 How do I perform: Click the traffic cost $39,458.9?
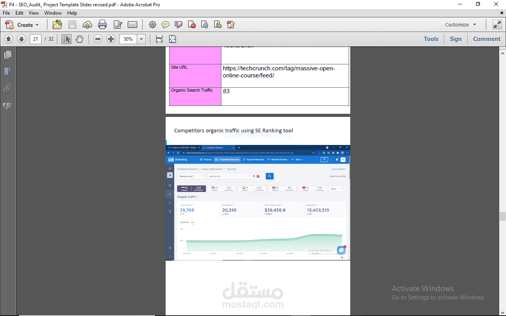click(x=275, y=210)
